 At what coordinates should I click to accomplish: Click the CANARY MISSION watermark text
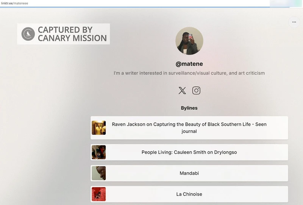pos(72,38)
